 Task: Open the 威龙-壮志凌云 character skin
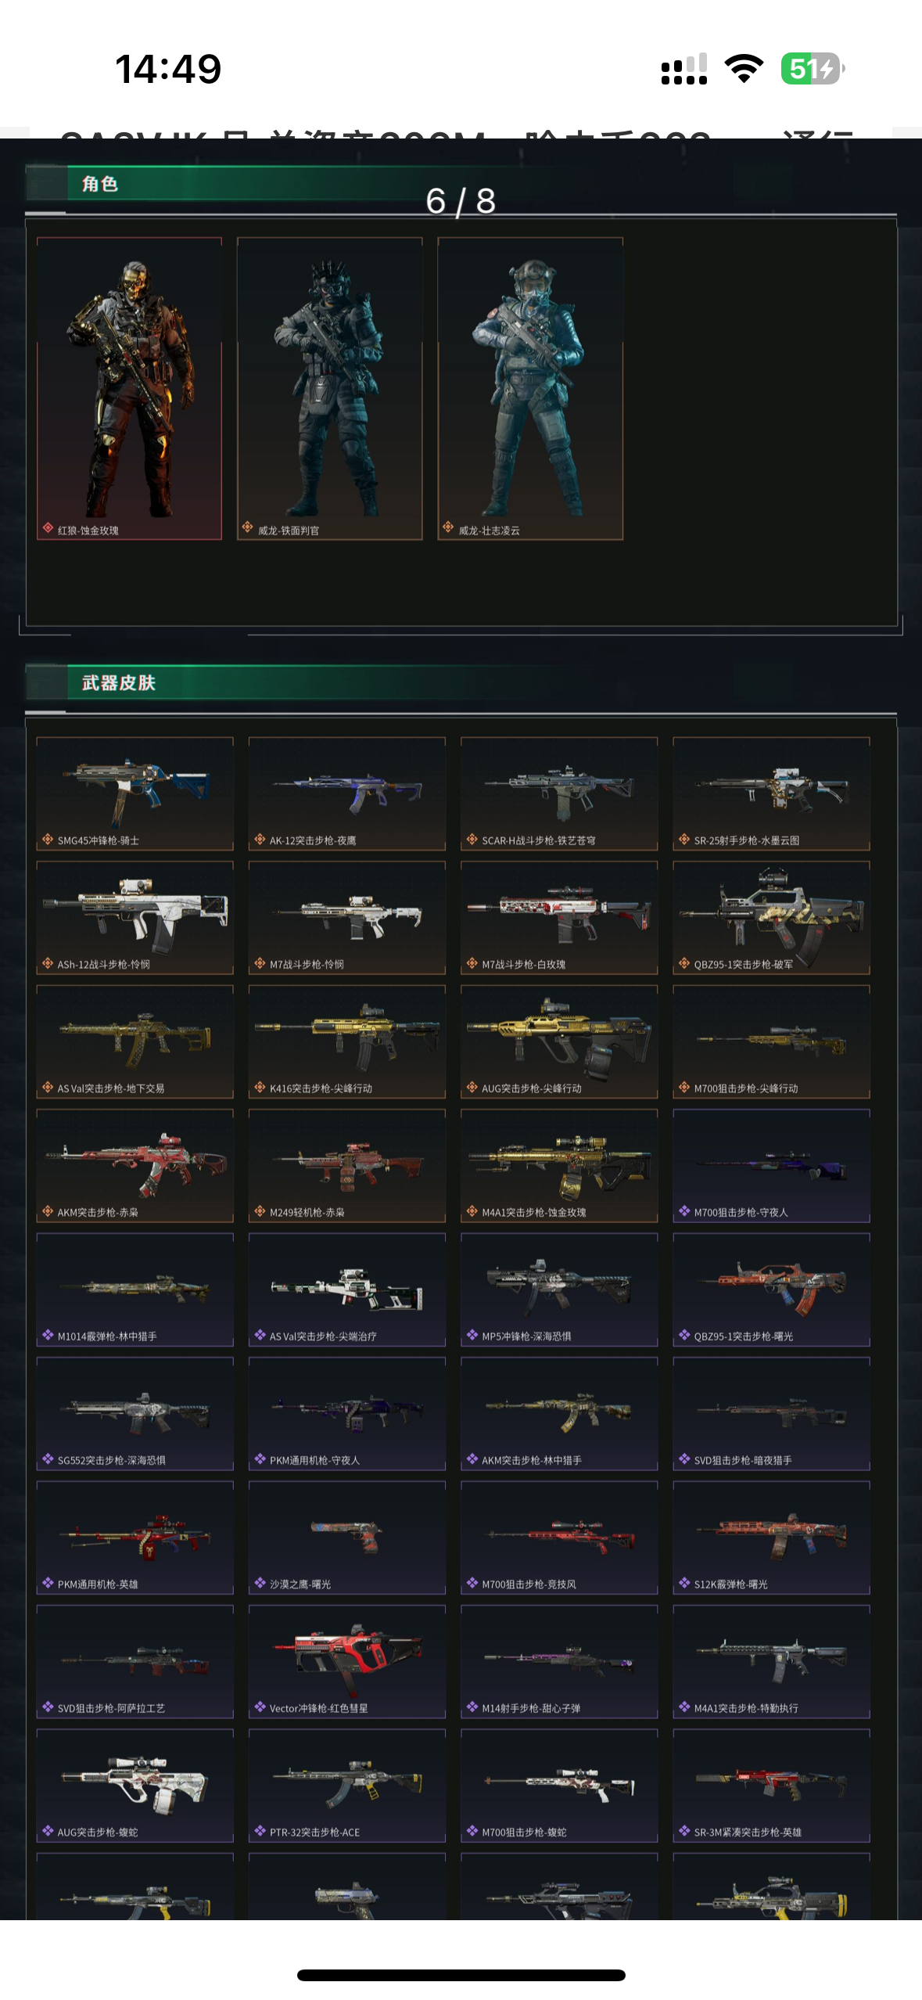(x=530, y=389)
